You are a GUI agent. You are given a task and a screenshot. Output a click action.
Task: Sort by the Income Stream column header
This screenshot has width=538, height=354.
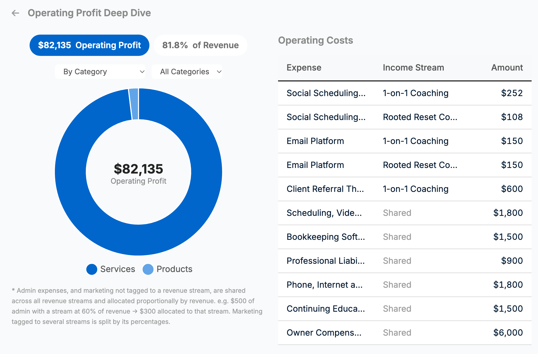[x=413, y=68]
